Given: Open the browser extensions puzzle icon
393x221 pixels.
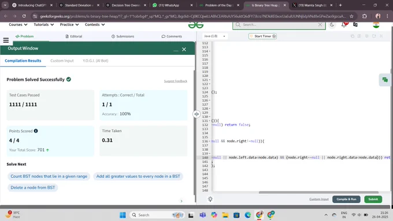Looking at the screenshot, I should [x=365, y=16].
